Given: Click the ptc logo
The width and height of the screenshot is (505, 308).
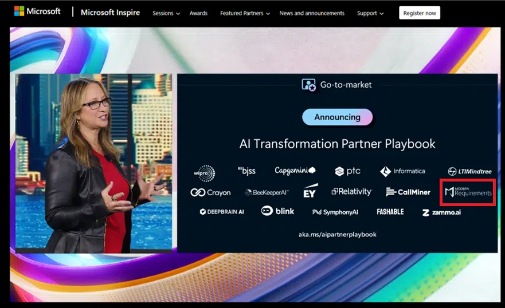Looking at the screenshot, I should coord(348,172).
